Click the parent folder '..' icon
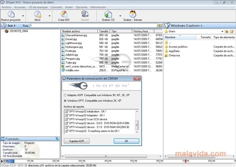The width and height of the screenshot is (236, 167). click(166, 42)
